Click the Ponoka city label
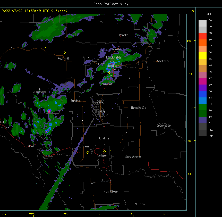Image resolution: width=222 pixels, height=217 pixels. coord(124,35)
